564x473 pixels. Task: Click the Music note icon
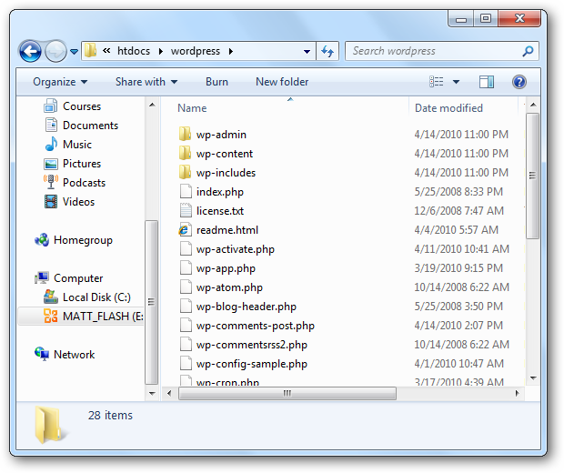51,144
